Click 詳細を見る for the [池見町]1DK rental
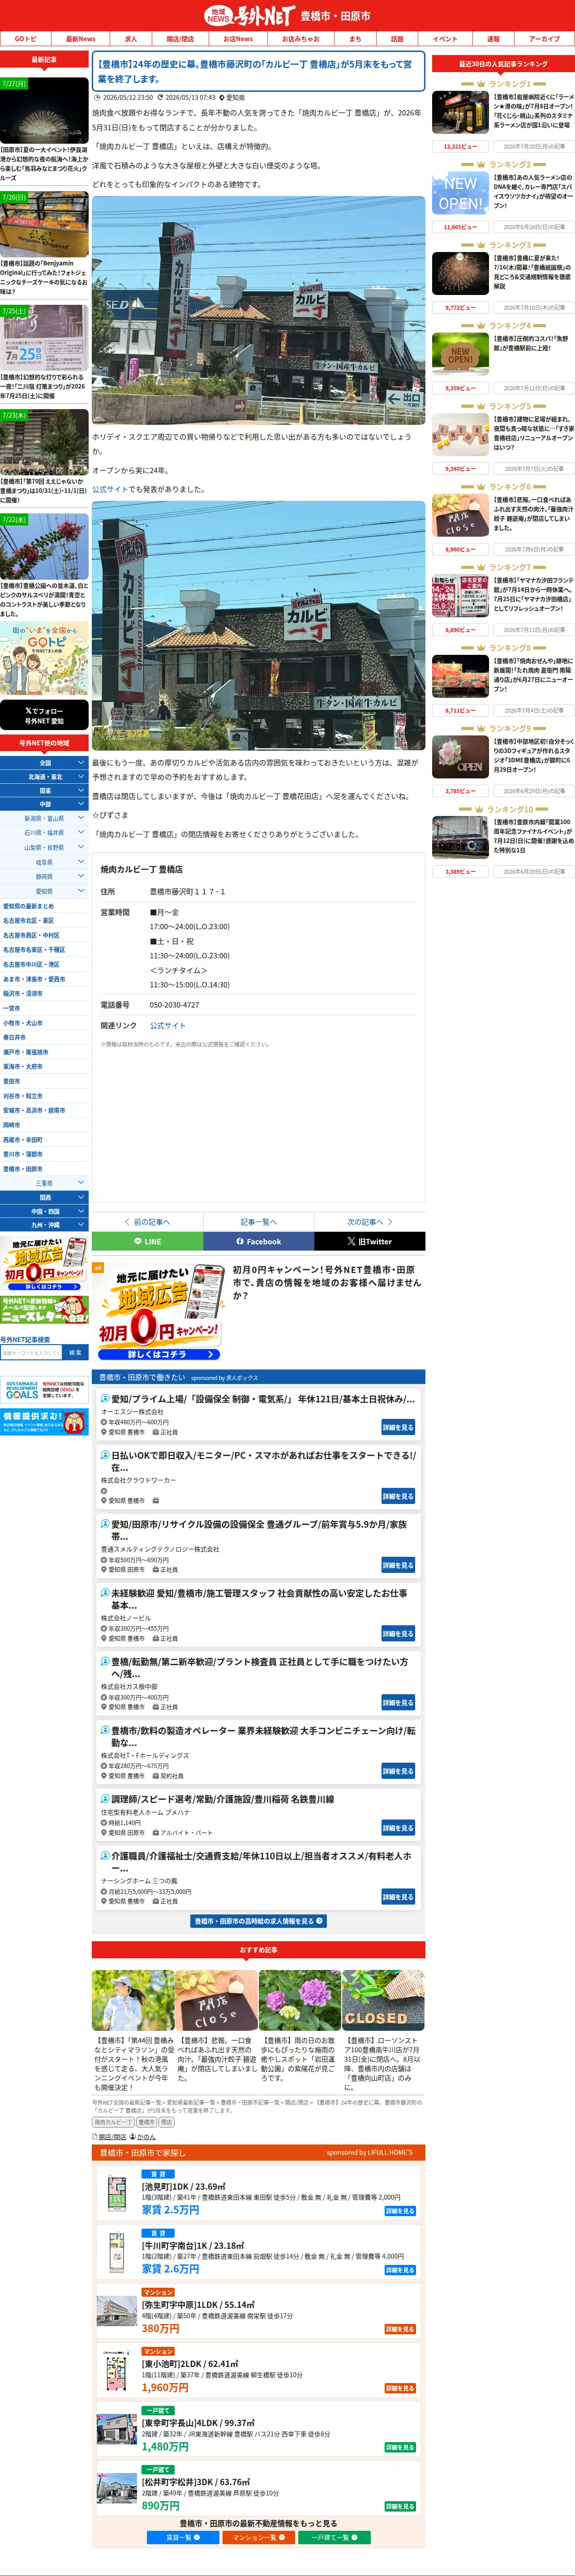Screen dimensions: 575x2576 pyautogui.click(x=400, y=2211)
